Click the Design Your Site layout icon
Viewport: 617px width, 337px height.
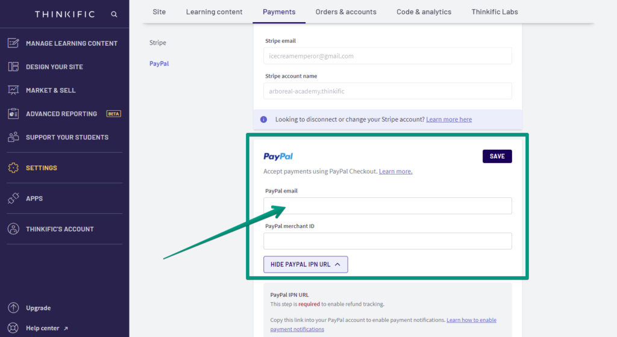pyautogui.click(x=13, y=67)
